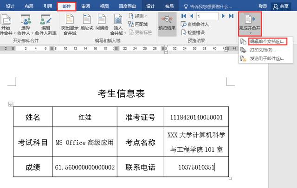Click Edit Recipient List (编辑收件人列表)
Screen dimensions: 297x188
click(45, 24)
